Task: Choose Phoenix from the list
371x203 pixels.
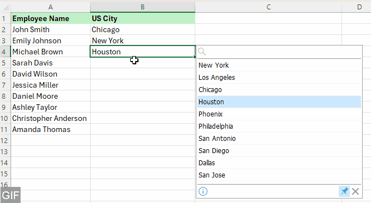Action: coord(279,114)
